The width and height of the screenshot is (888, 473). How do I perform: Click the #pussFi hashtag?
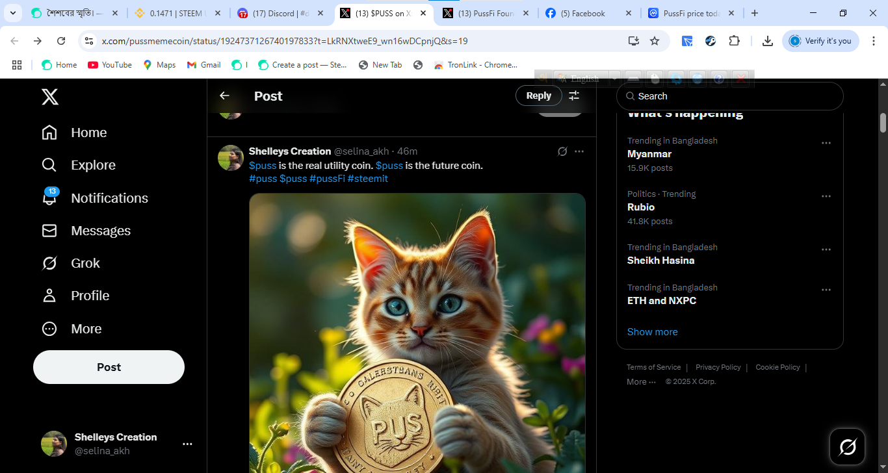coord(327,179)
